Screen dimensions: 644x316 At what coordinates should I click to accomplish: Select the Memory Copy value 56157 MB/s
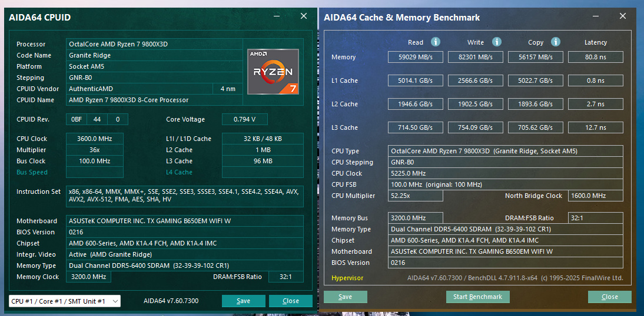pos(536,58)
